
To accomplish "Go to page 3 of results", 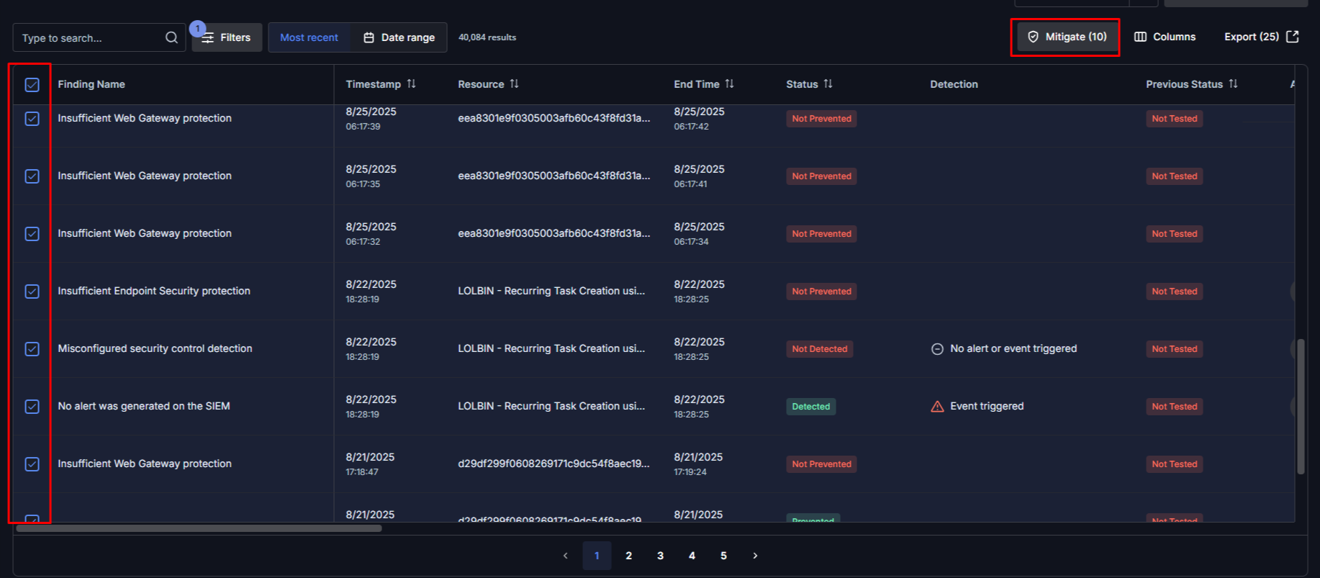I will 660,556.
